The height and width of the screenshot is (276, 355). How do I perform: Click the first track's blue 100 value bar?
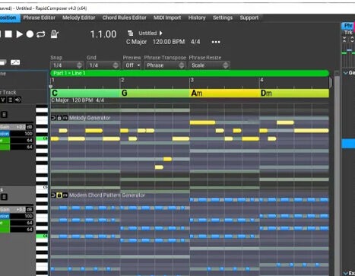pos(17,134)
